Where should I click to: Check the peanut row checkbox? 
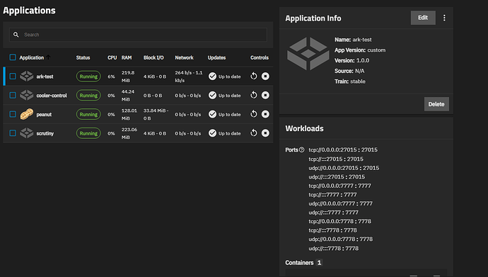point(13,114)
